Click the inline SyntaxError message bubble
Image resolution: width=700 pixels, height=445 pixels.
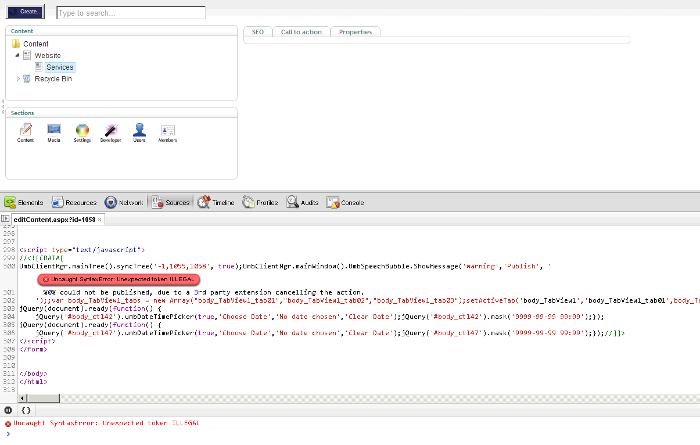click(119, 279)
